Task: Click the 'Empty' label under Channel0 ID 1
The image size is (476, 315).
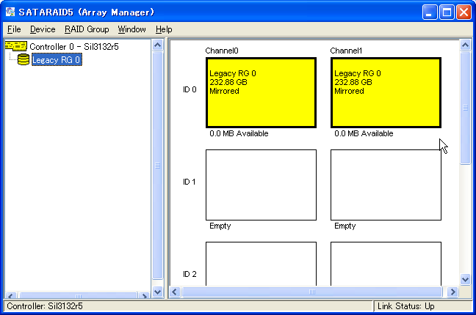Action: click(220, 226)
